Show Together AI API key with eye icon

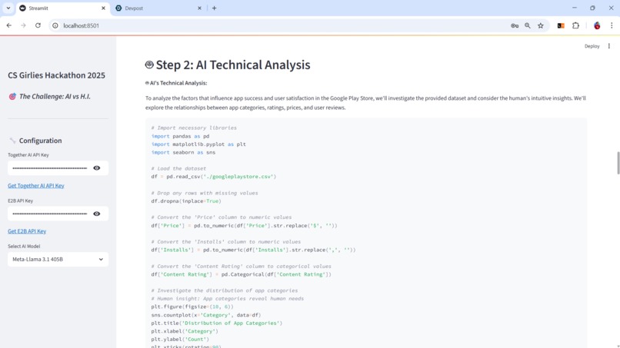click(96, 168)
